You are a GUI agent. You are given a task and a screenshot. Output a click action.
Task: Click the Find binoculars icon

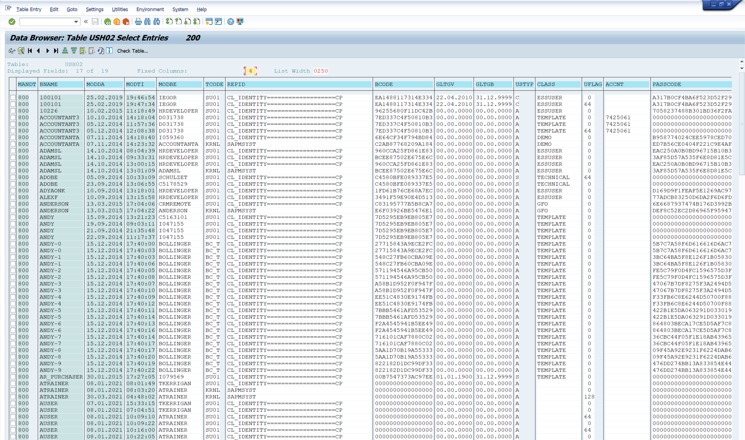pos(147,22)
